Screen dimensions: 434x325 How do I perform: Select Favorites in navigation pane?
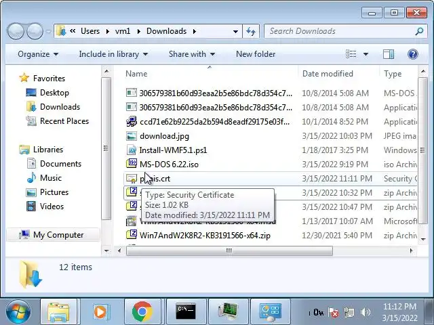click(49, 79)
